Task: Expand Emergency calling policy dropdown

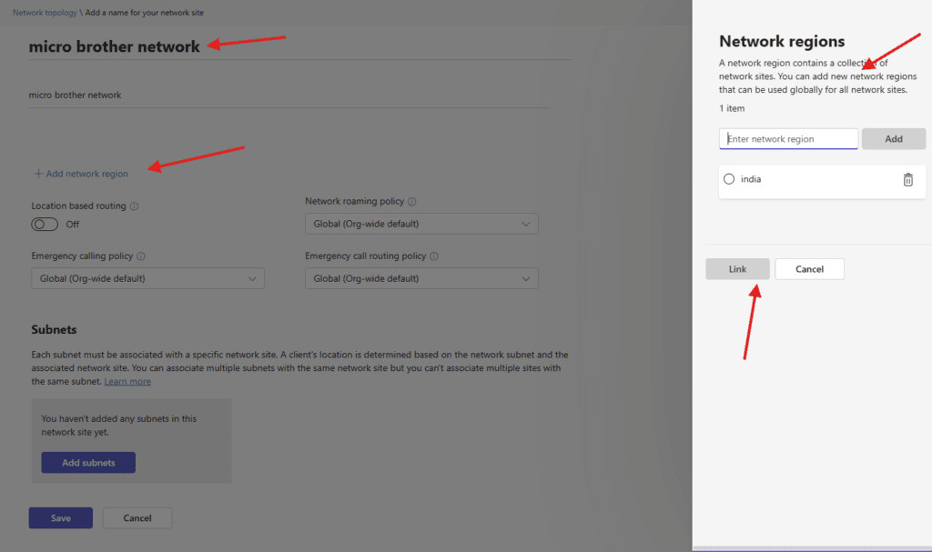Action: pyautogui.click(x=147, y=278)
